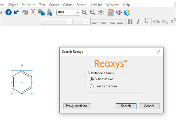This screenshot has width=176, height=125.
Task: Click the grayed Redo arrow icon
Action: 25,12
